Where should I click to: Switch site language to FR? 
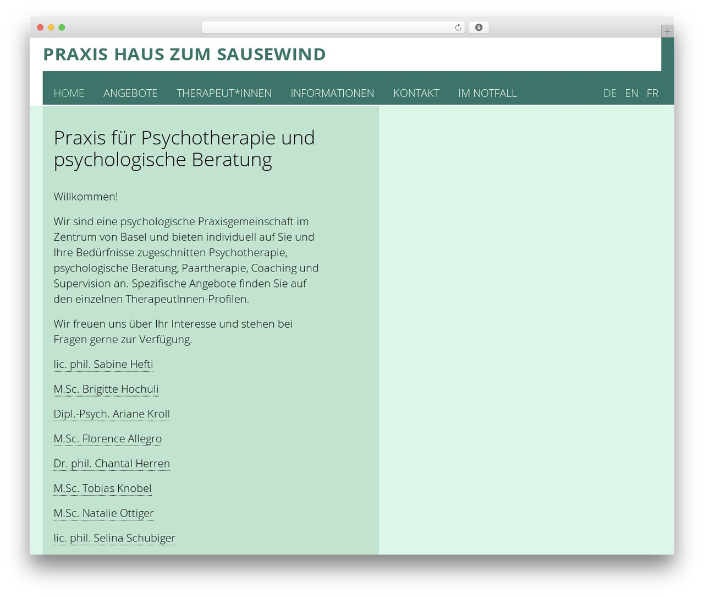point(652,93)
